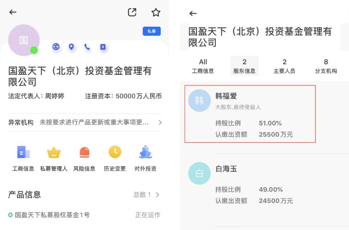The image size is (349, 230).
Task: Tap the share/export icon
Action: click(x=132, y=12)
